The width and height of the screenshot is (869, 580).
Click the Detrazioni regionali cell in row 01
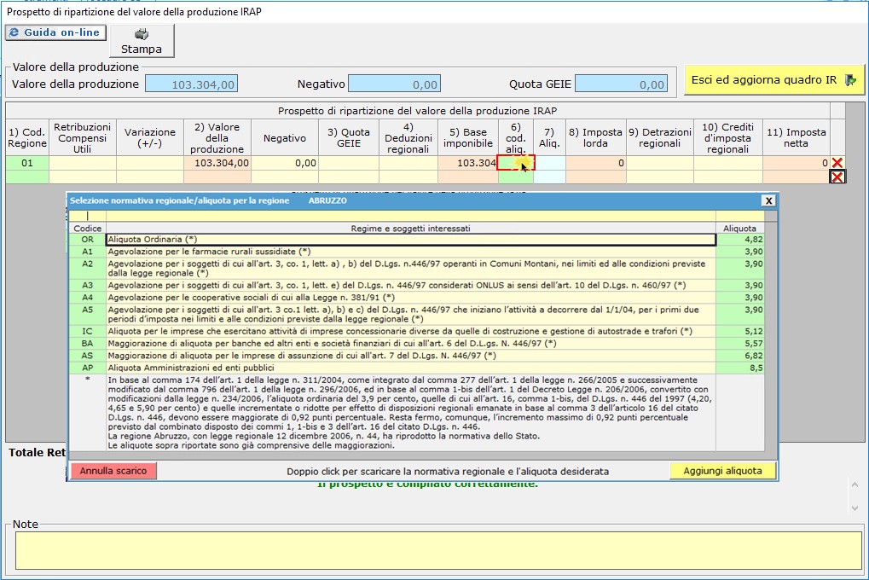[660, 163]
